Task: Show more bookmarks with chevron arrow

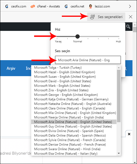Action: tap(130, 6)
